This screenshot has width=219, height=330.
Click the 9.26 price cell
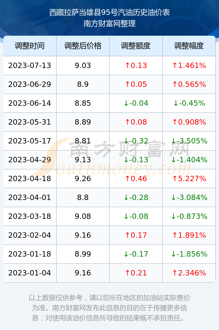coord(83,178)
